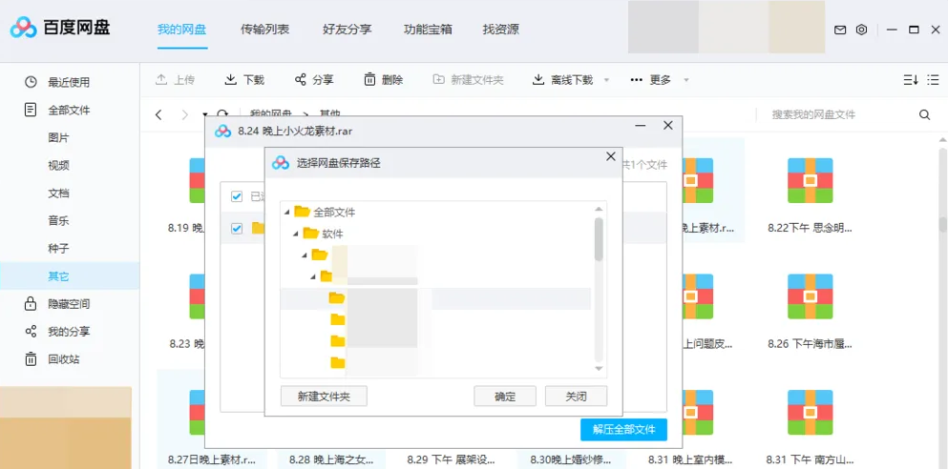948x469 pixels.
Task: Switch to 传输列表 tab
Action: coord(264,29)
